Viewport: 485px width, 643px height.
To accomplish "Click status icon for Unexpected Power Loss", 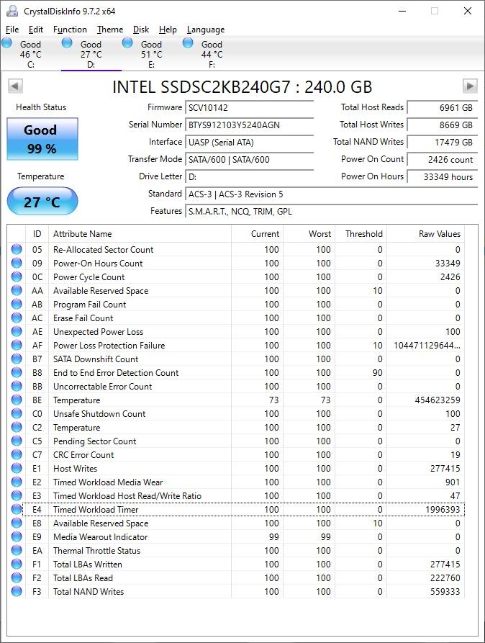I will pyautogui.click(x=17, y=331).
